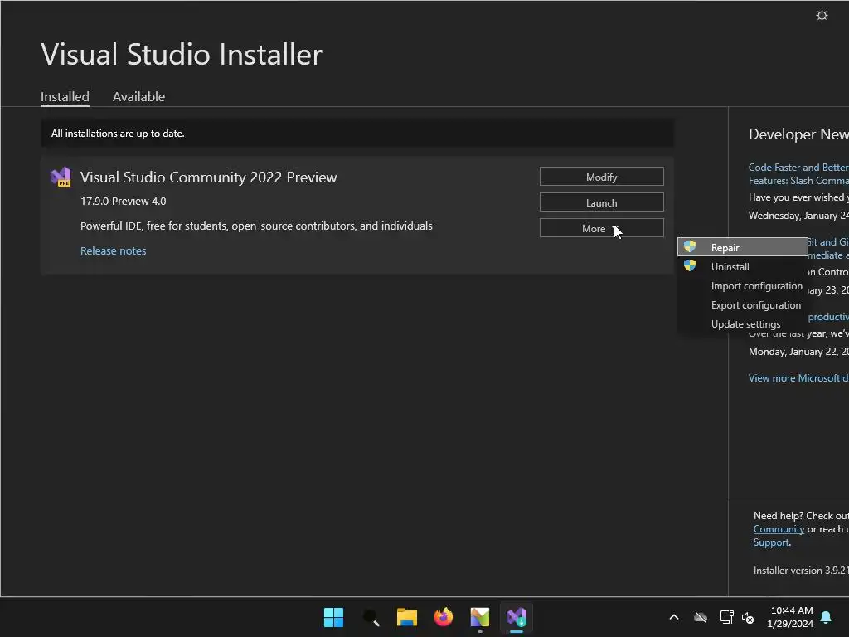Collapse the More dropdown button

coord(602,228)
